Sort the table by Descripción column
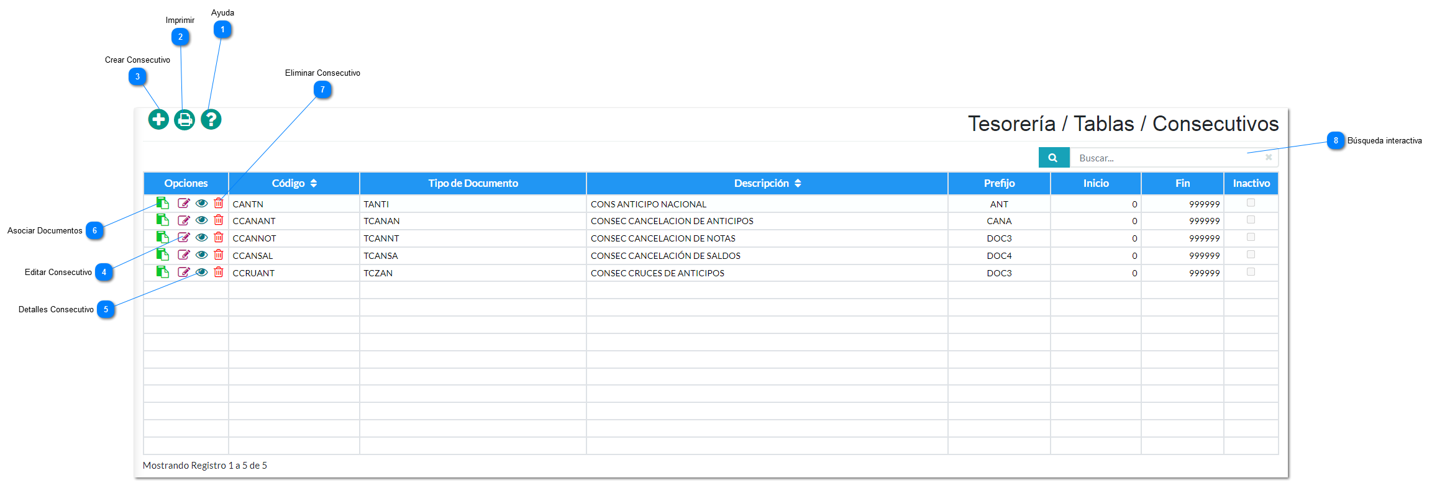Viewport: 1432px width, 483px height. [x=767, y=183]
